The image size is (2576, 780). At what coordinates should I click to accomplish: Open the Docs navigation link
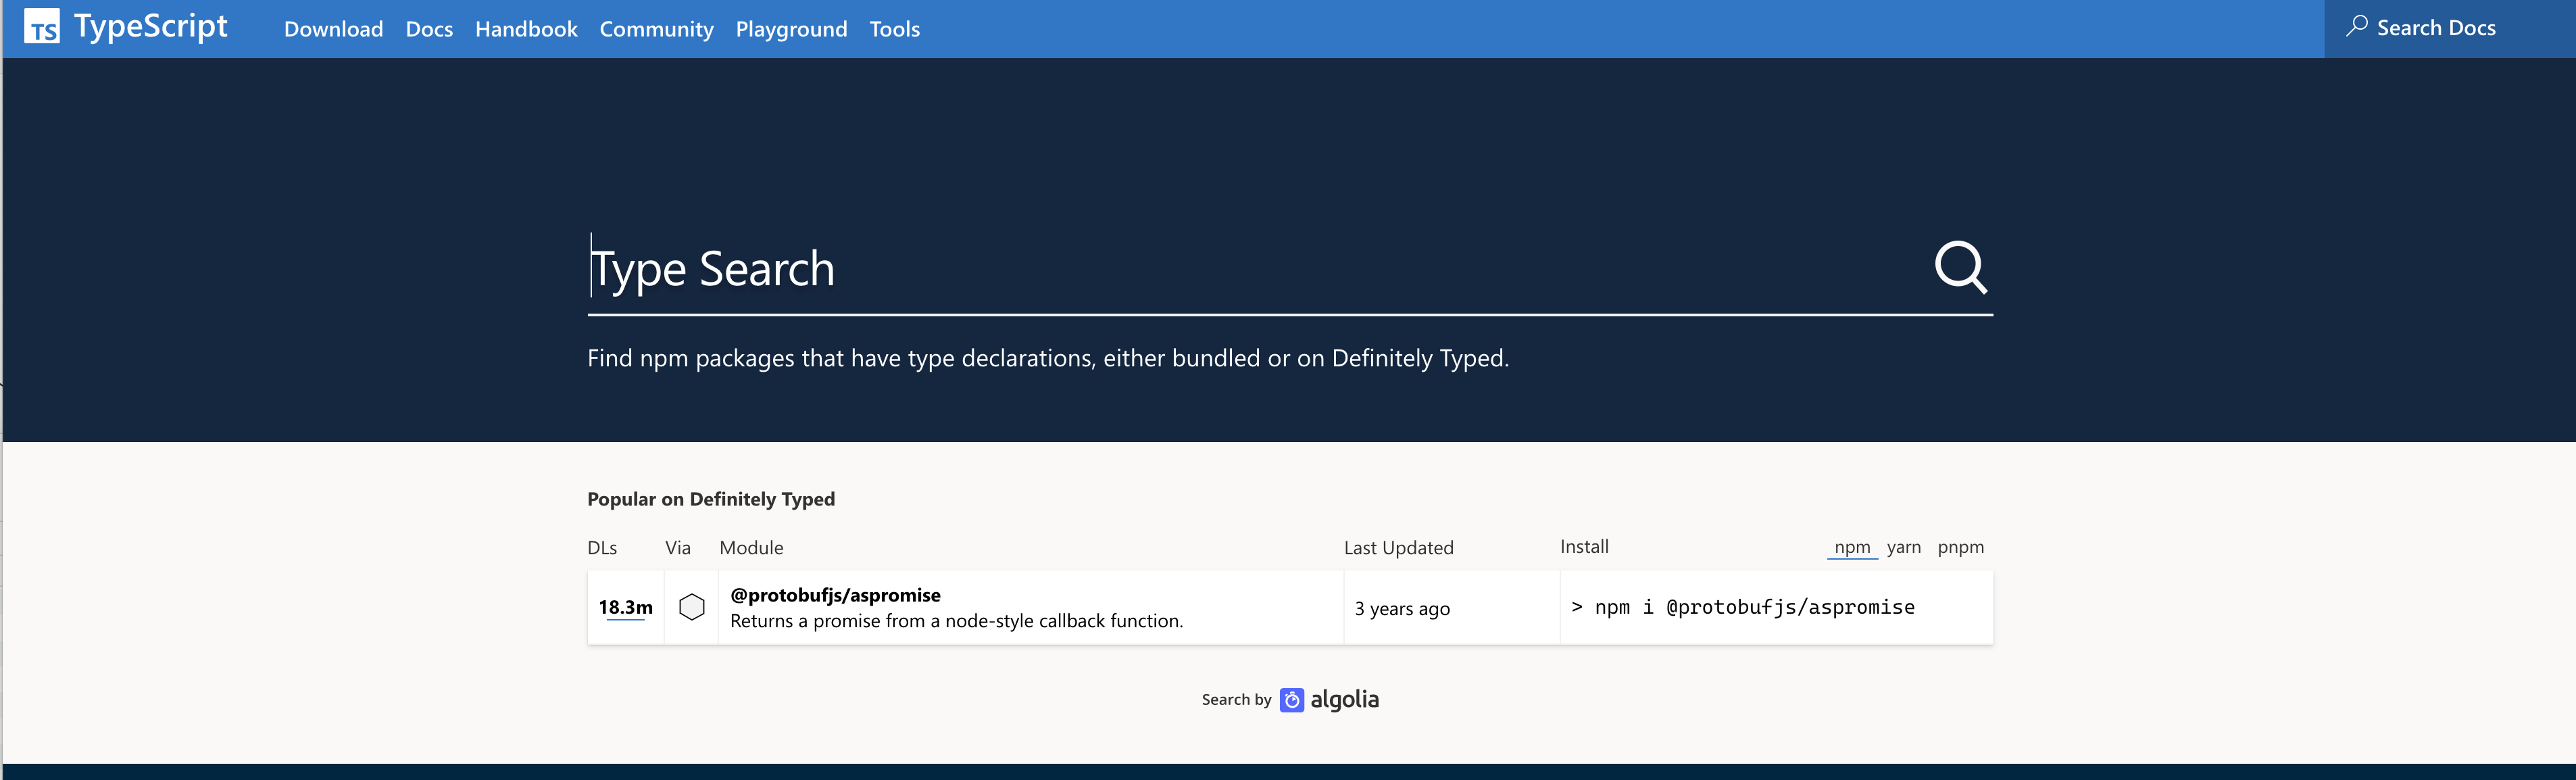[429, 29]
